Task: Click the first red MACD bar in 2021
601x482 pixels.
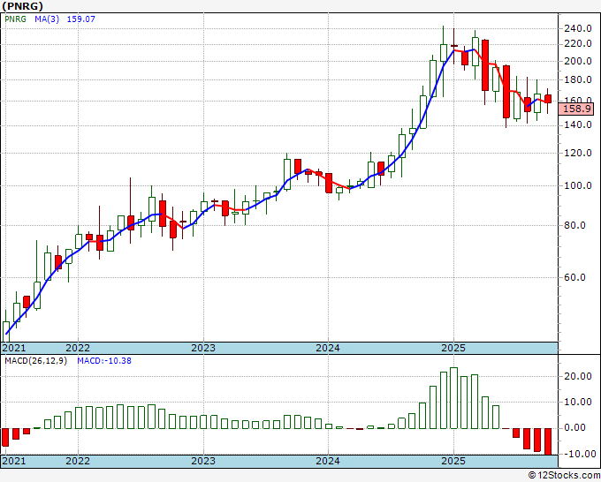Action: point(6,437)
